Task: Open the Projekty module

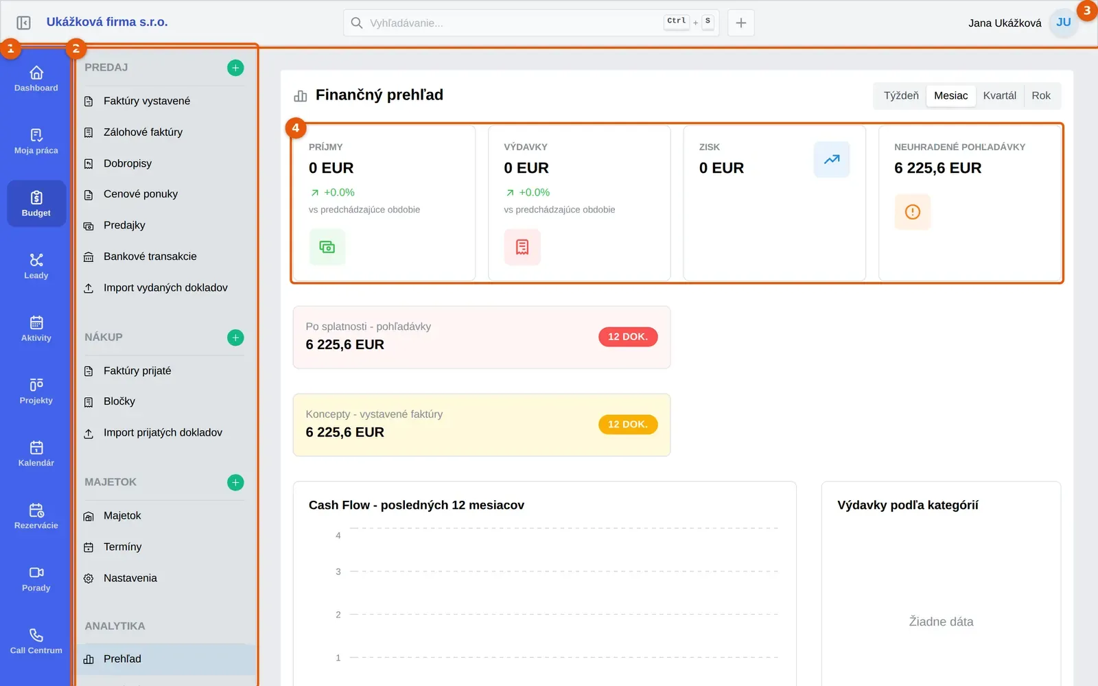Action: [x=36, y=391]
